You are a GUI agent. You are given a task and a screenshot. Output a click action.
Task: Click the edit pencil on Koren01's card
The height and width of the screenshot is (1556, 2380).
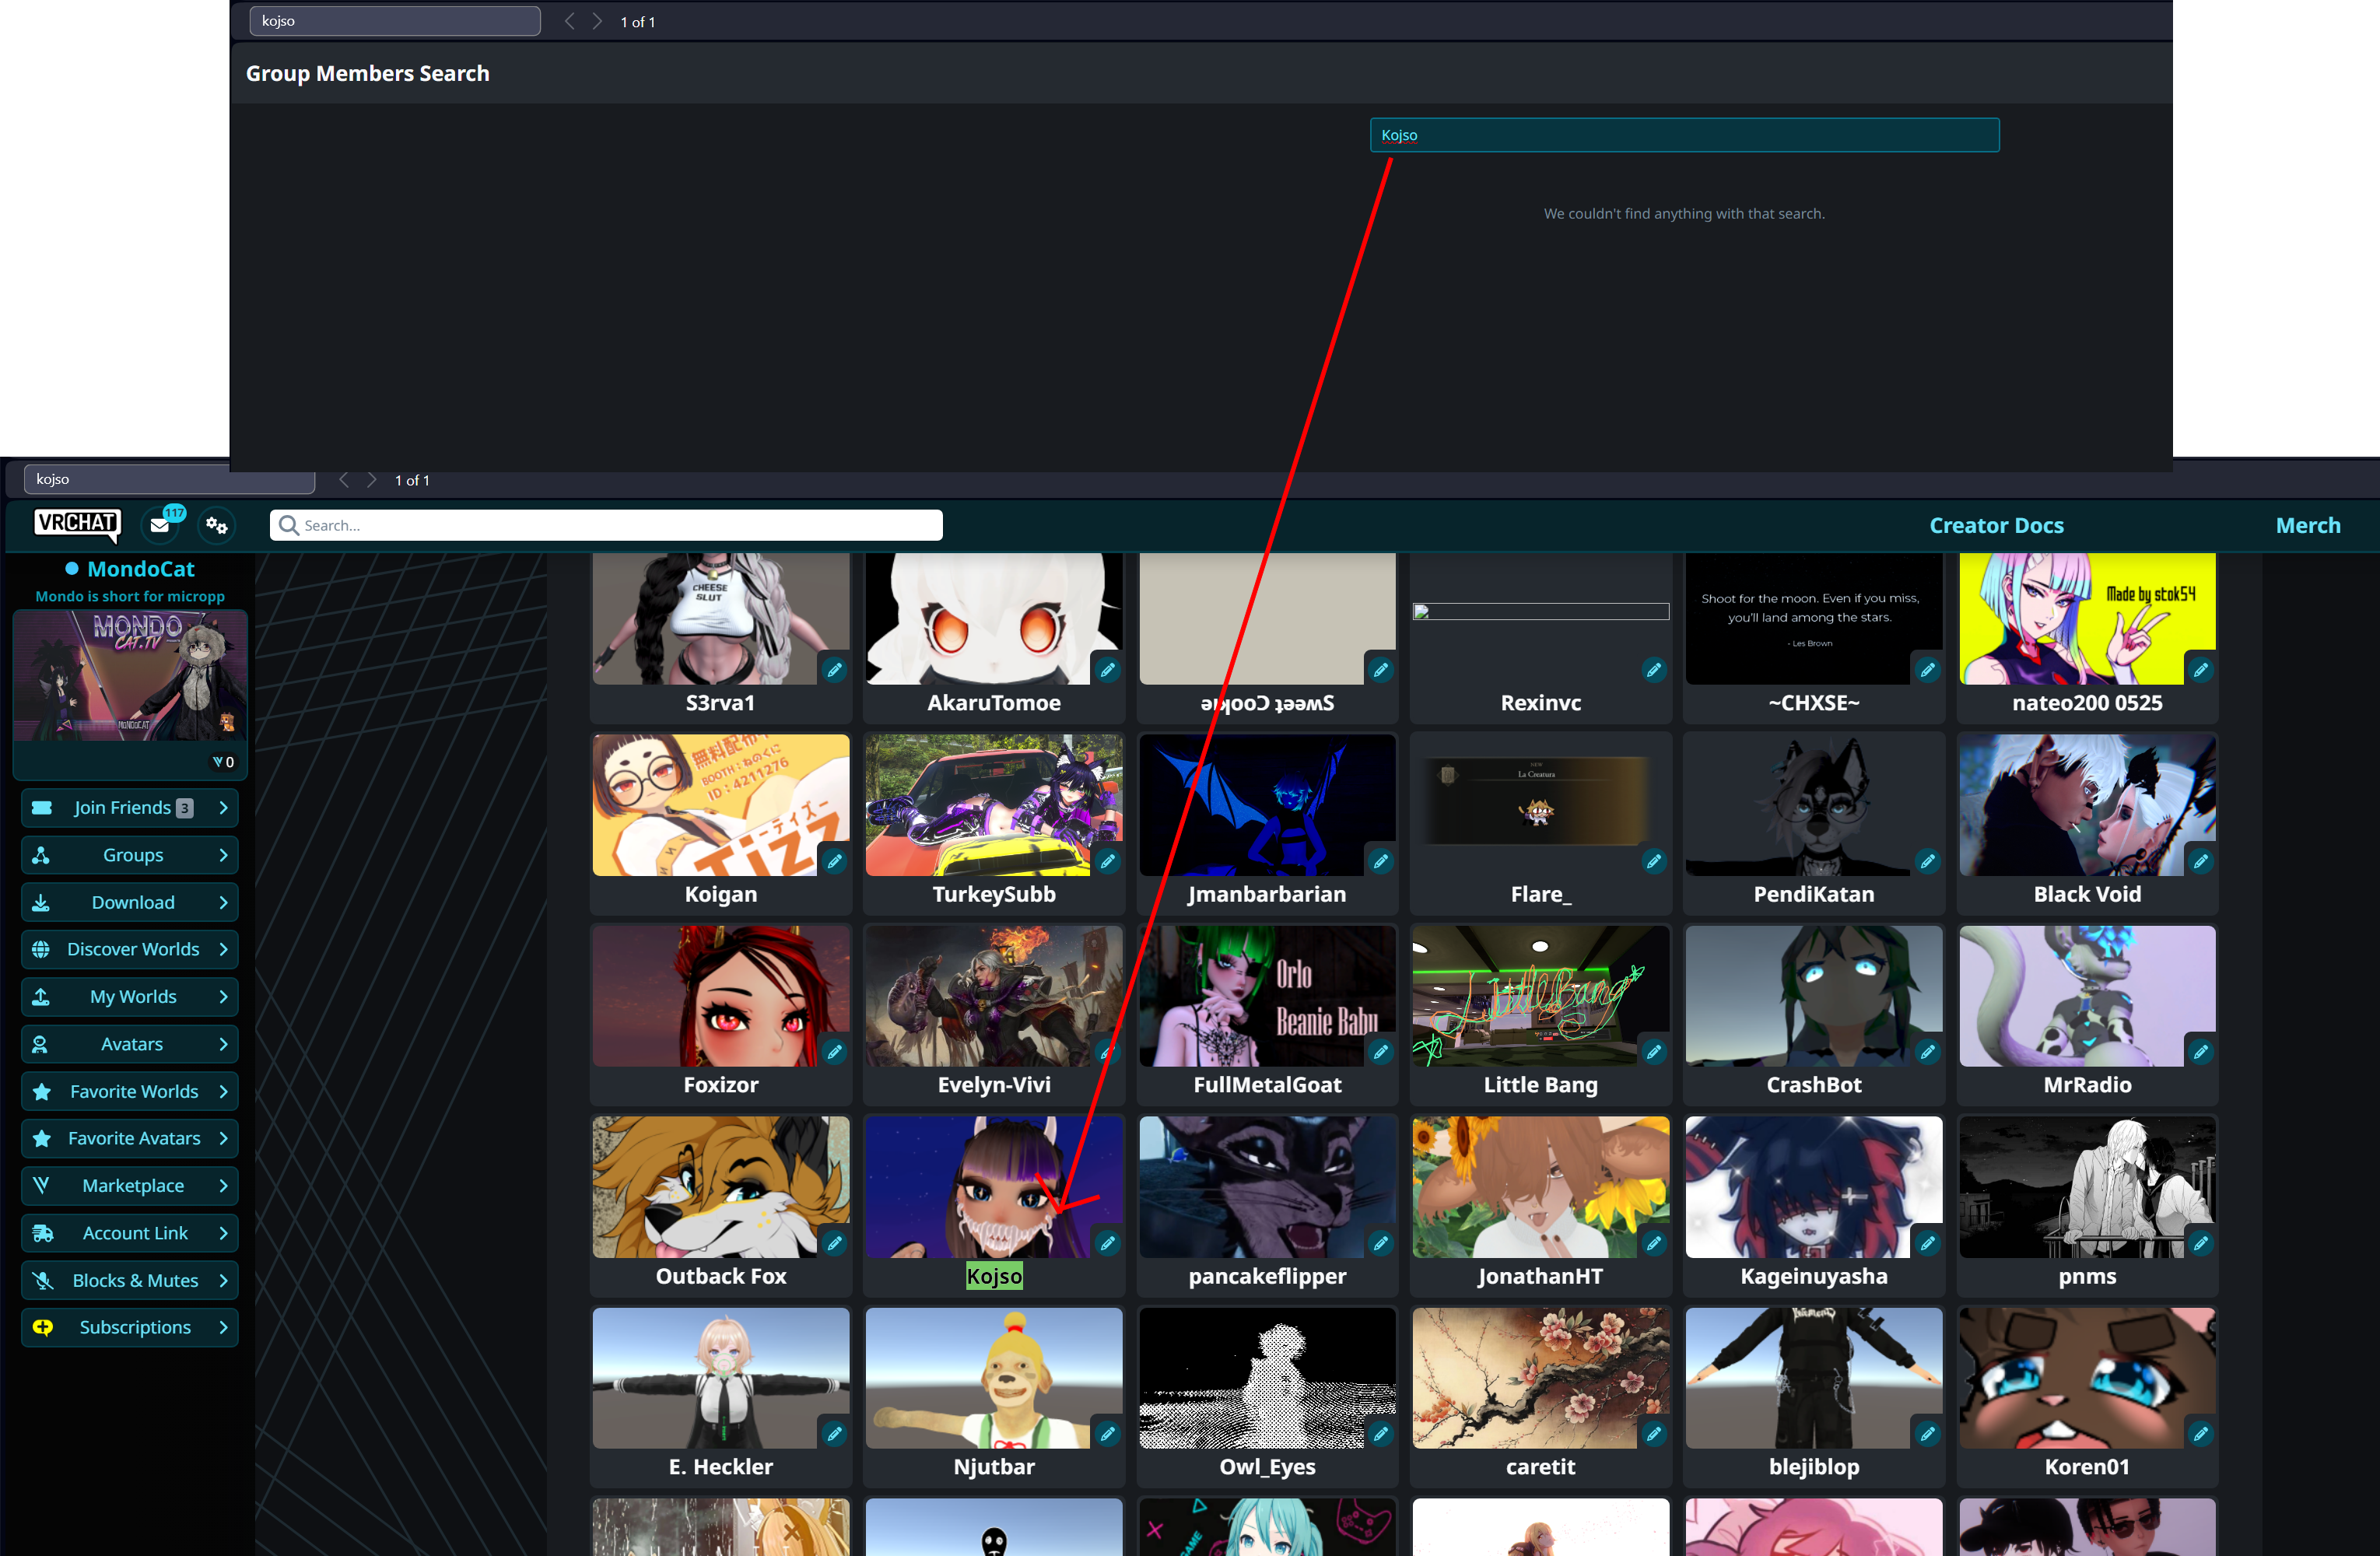pos(2200,1434)
